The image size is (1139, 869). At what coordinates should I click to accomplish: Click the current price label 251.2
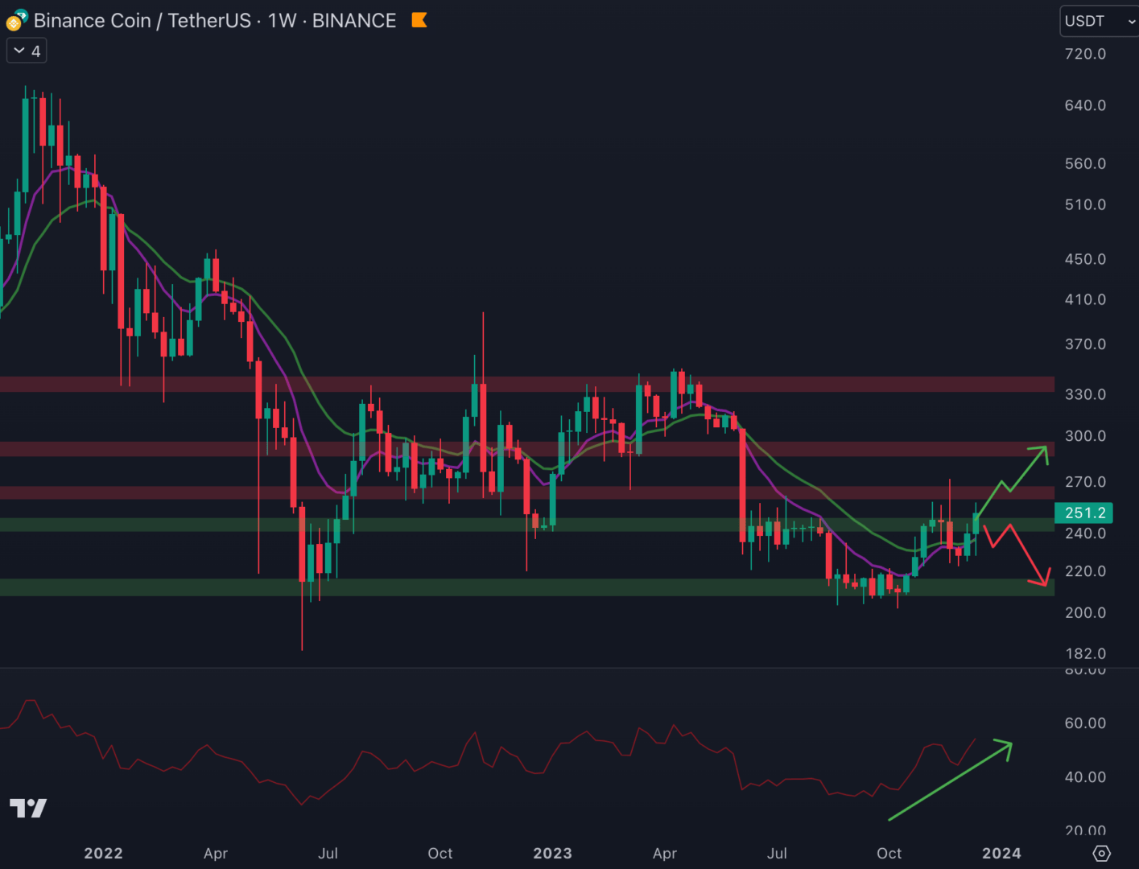pyautogui.click(x=1083, y=513)
